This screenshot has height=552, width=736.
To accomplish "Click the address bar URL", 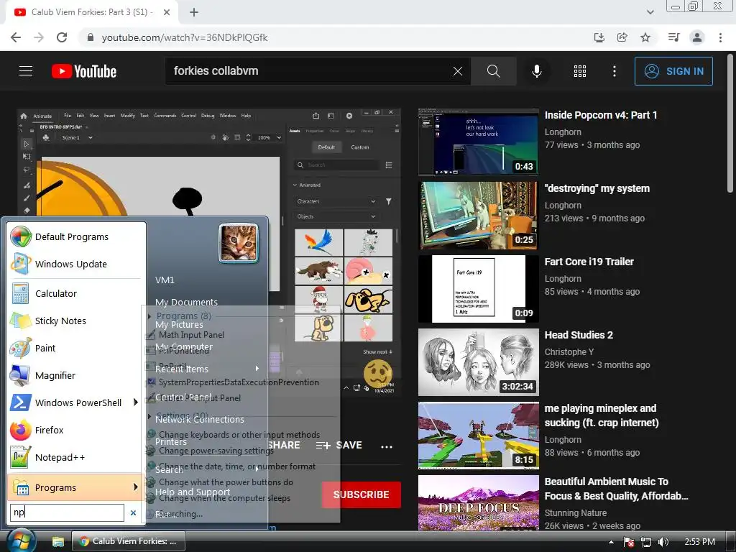I will [x=185, y=37].
